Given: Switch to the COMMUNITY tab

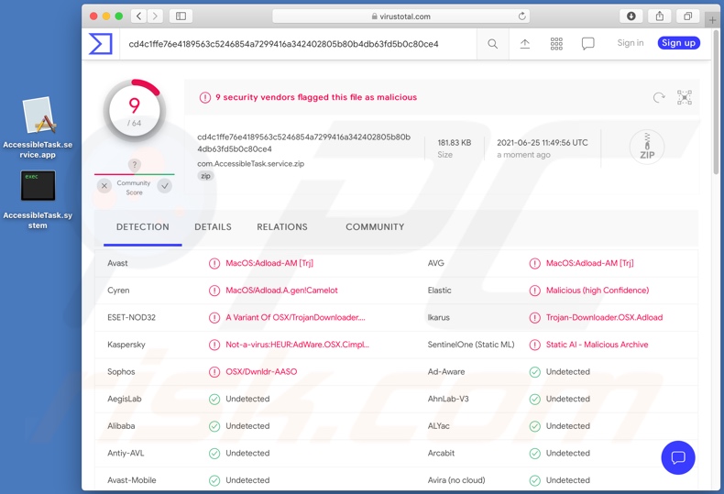Looking at the screenshot, I should click(x=375, y=226).
